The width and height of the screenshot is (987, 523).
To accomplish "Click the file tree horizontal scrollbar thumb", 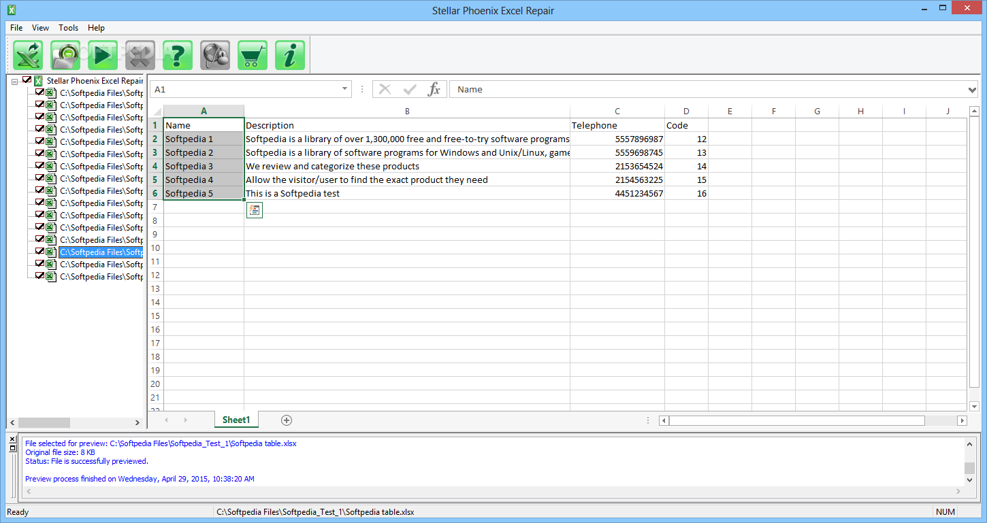I will click(44, 422).
